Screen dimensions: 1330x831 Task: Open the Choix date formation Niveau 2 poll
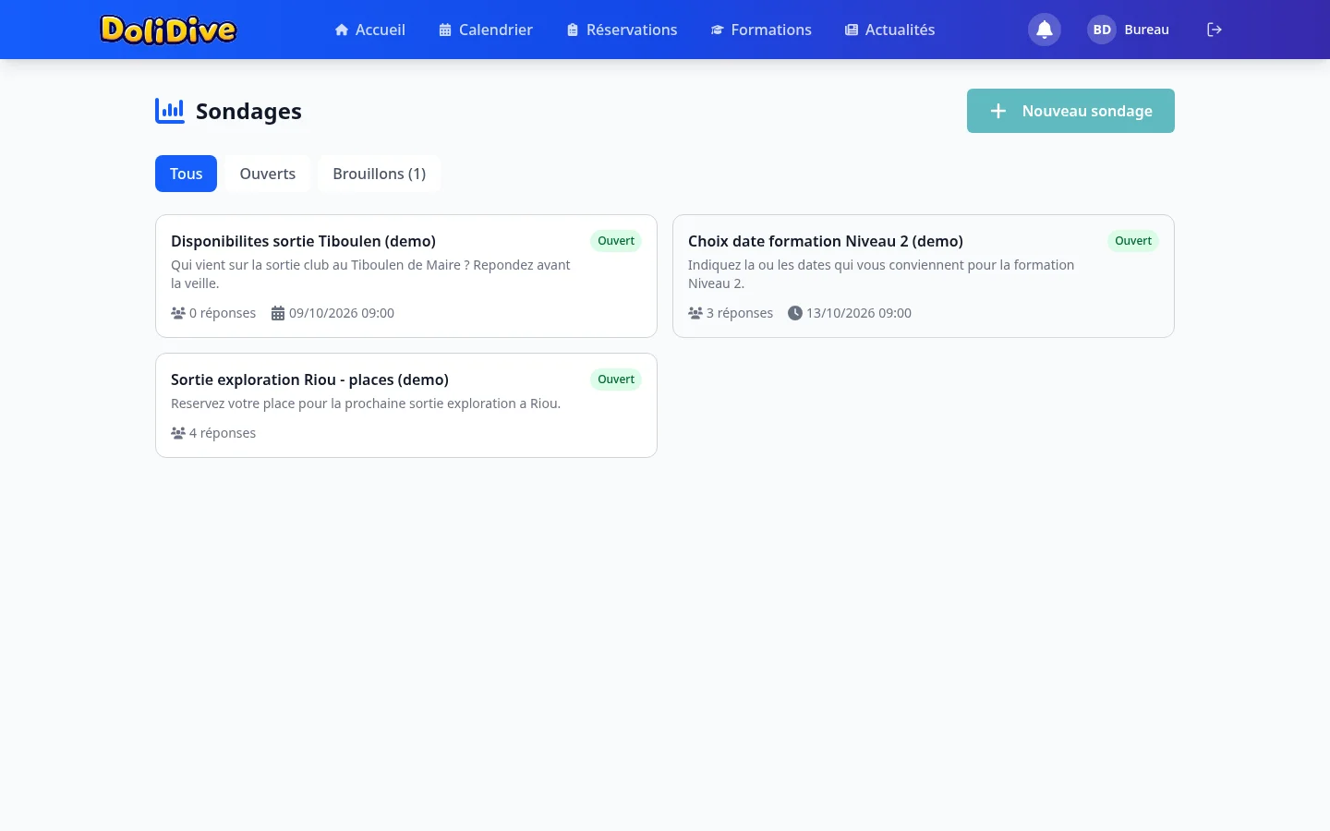pyautogui.click(x=924, y=276)
